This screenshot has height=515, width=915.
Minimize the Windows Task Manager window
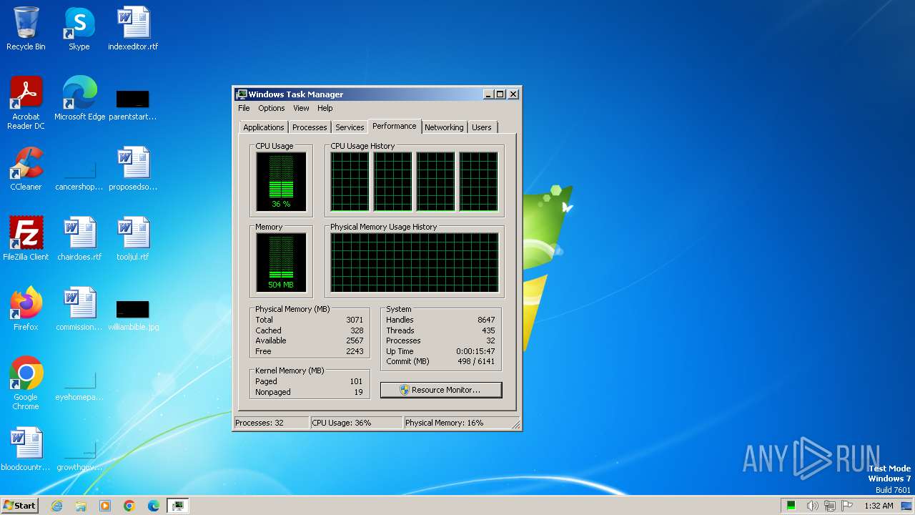[x=488, y=94]
